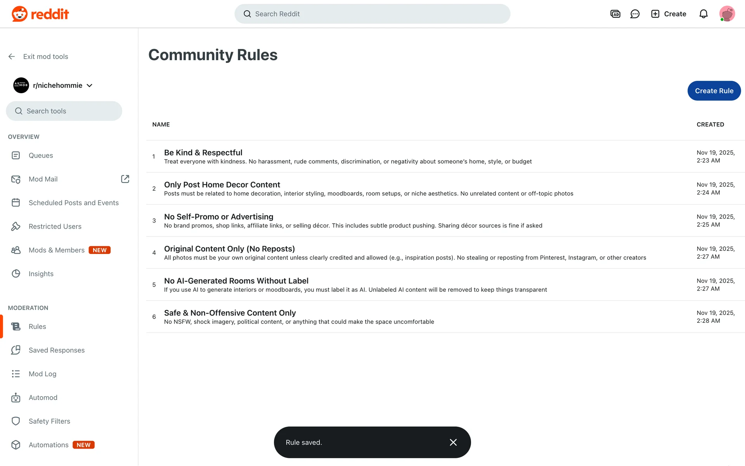Click the Search tools input
Screen dimensions: 745x466
pyautogui.click(x=64, y=111)
